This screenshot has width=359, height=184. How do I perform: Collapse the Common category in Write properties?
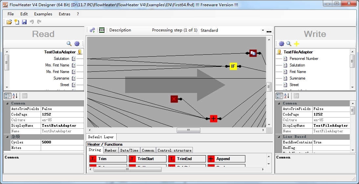(279, 103)
